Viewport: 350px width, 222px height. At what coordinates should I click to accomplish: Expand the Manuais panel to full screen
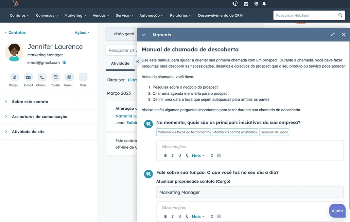click(333, 35)
